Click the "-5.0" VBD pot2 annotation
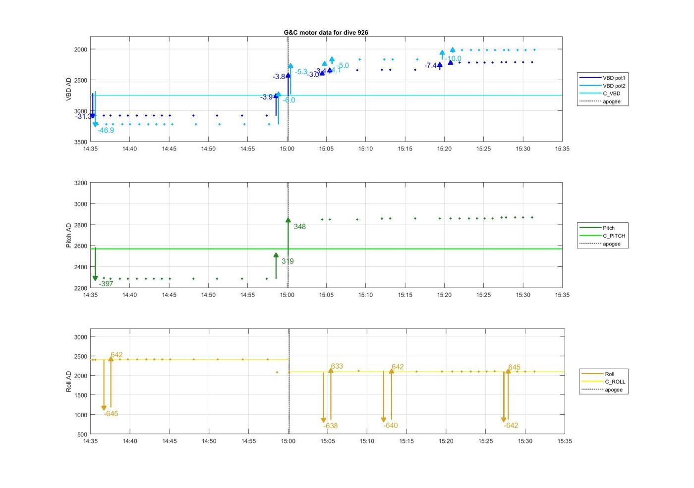The image size is (694, 488). point(343,65)
